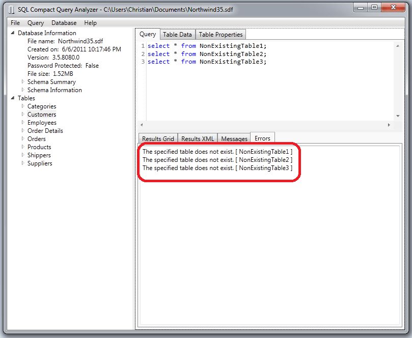The image size is (412, 338).
Task: Switch to the Query tab
Action: [x=148, y=34]
